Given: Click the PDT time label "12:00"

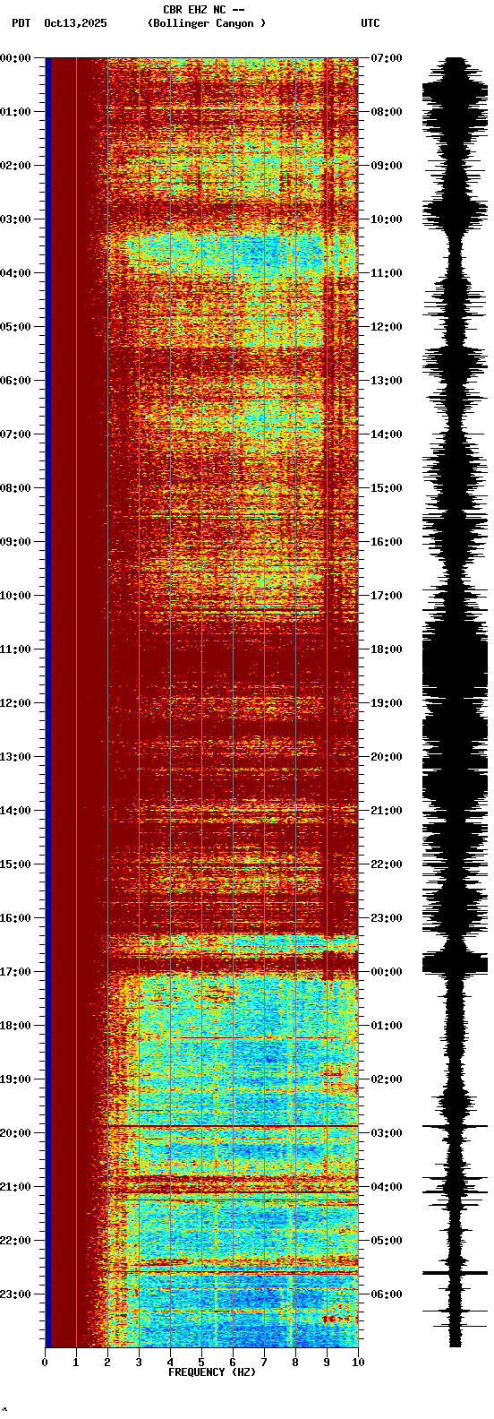Looking at the screenshot, I should tap(15, 703).
